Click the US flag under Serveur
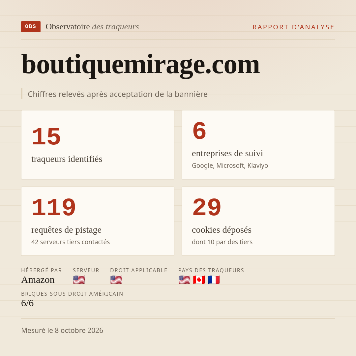 click(x=79, y=280)
